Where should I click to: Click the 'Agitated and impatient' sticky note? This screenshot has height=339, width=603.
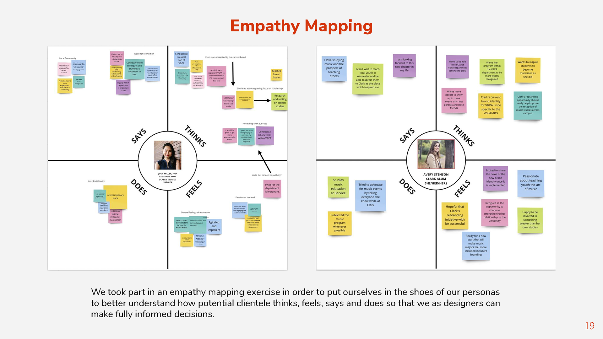[x=214, y=226]
